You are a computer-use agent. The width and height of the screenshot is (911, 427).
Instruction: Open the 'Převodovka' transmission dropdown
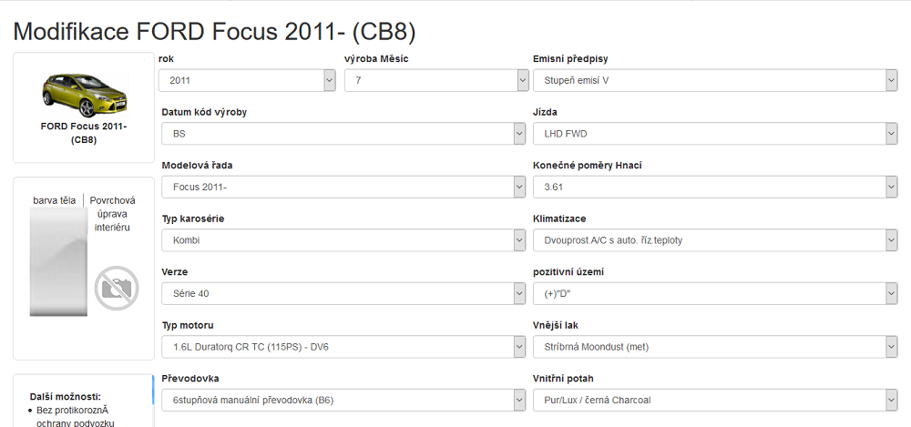pyautogui.click(x=343, y=400)
